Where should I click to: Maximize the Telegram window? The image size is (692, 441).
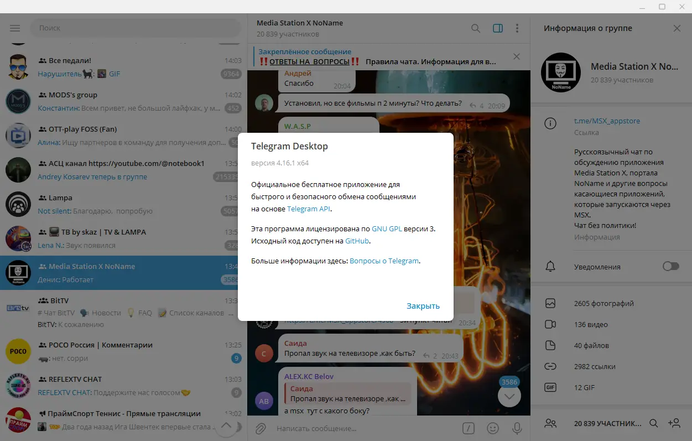coord(662,7)
